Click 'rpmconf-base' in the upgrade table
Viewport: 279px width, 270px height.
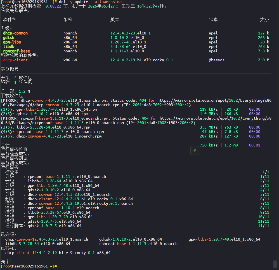tap(16, 51)
